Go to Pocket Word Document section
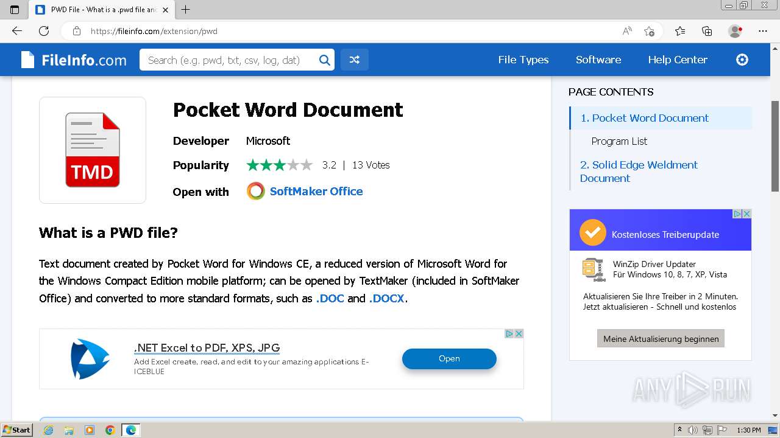The height and width of the screenshot is (438, 780). 644,118
